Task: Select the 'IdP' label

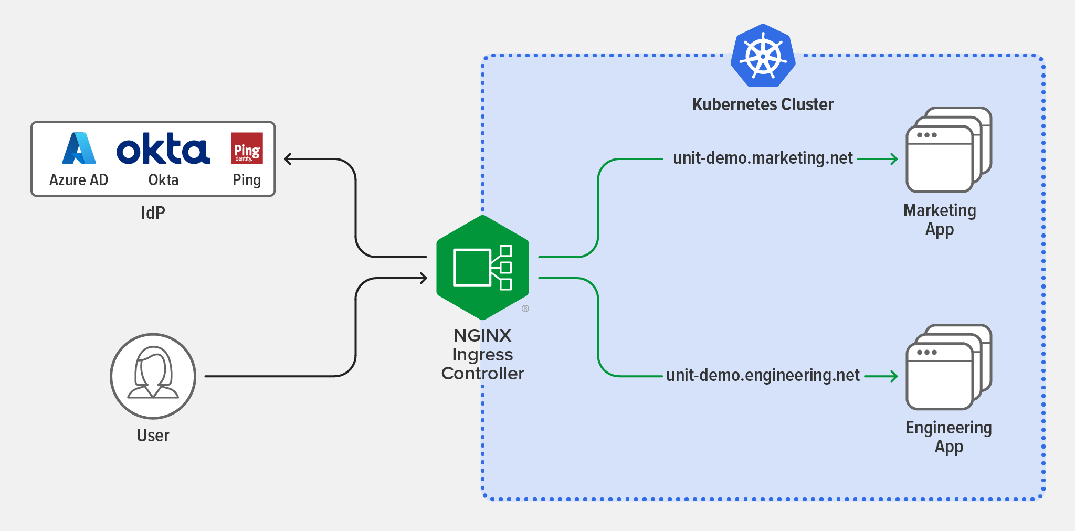Action: click(x=153, y=213)
